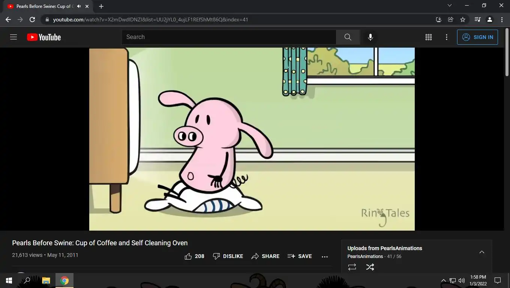Click the video title text
510x288 pixels.
pos(100,243)
